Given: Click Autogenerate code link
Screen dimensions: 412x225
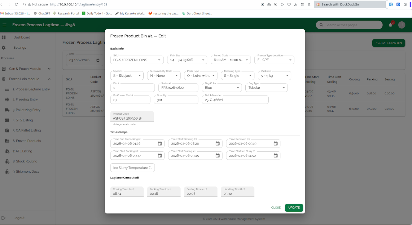Looking at the screenshot, I should (x=124, y=124).
